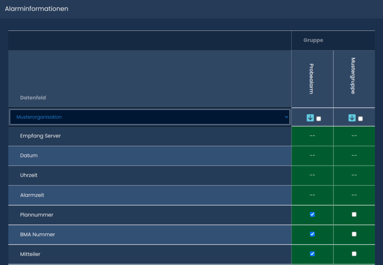383x265 pixels.
Task: Click the down-arrow icon under Probealarm
Action: tap(310, 118)
